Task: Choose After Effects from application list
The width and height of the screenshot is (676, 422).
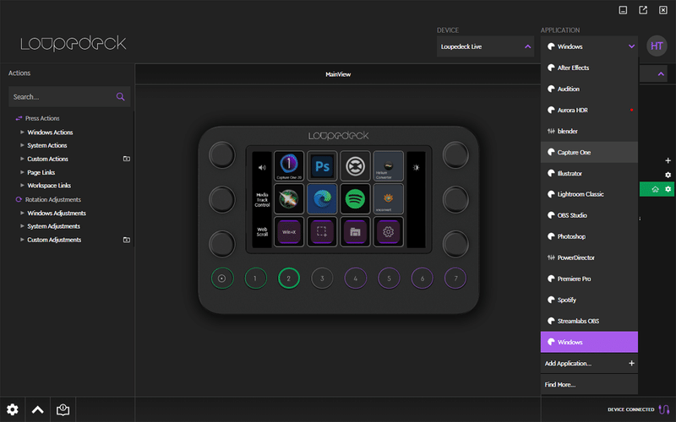Action: coord(589,68)
